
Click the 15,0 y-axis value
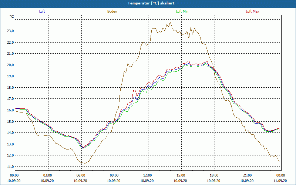10,121
